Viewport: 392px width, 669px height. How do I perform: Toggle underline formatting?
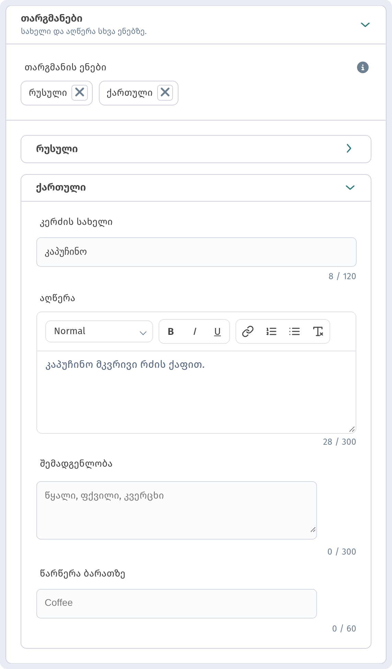[x=218, y=331]
